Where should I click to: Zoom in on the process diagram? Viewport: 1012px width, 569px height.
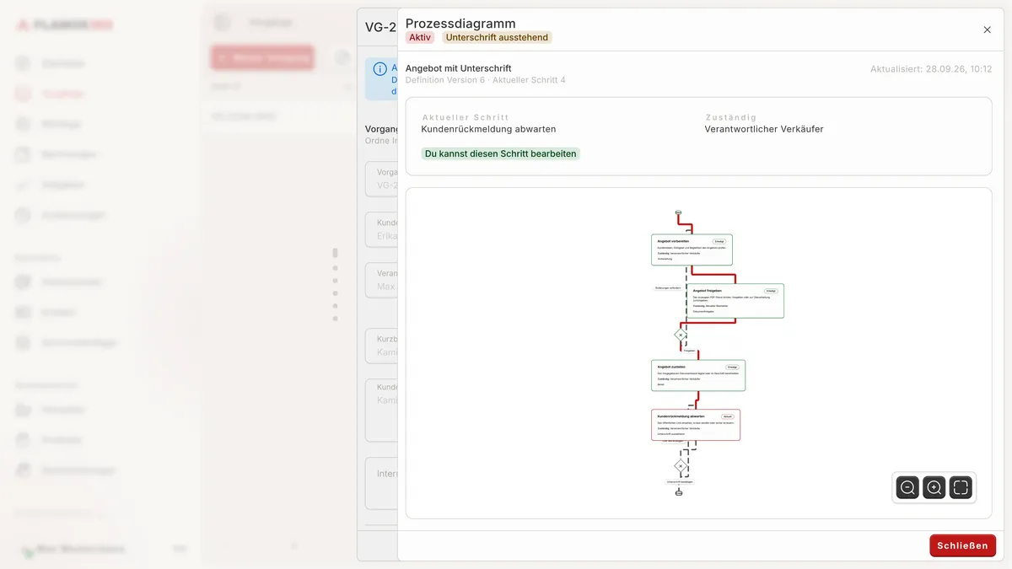(x=934, y=487)
